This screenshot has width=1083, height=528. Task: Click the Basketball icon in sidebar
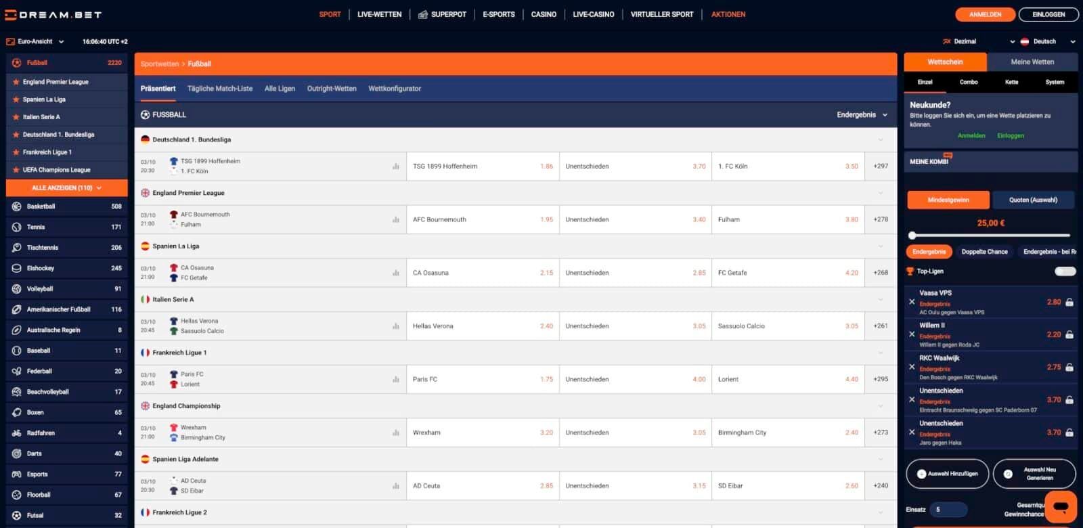coord(17,206)
